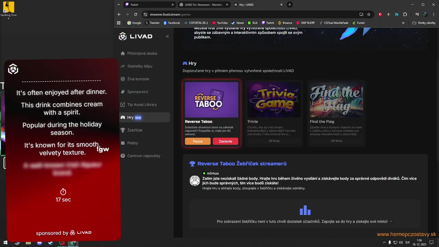Close the Hry • LIVAD tab

tap(282, 5)
